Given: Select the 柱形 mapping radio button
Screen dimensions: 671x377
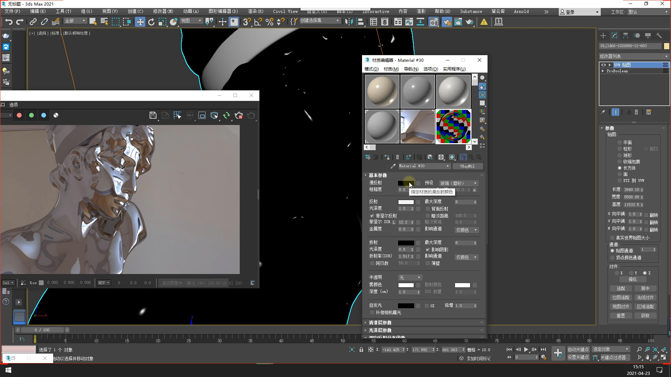Looking at the screenshot, I should point(620,149).
